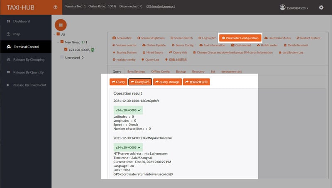Switch to the Sync Settings tab
This screenshot has width=332, height=188.
pyautogui.click(x=136, y=72)
